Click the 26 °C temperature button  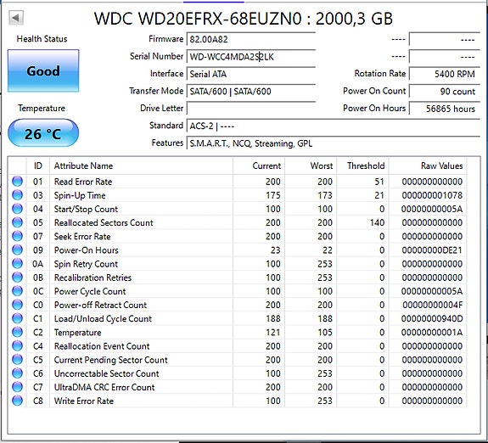pos(43,133)
